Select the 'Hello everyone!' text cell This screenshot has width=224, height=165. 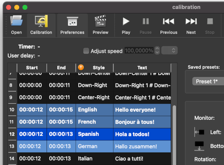142,110
